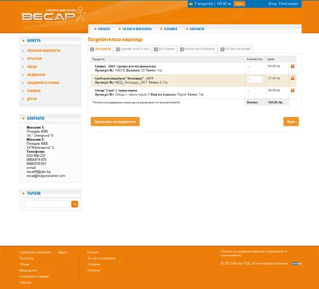Click Продължи пазаруването button
Image resolution: width=319 pixels, height=289 pixels.
[x=115, y=122]
